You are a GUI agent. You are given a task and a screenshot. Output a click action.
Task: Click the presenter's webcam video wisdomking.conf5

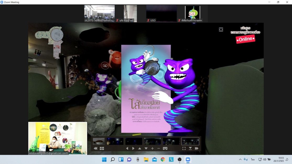[58, 138]
